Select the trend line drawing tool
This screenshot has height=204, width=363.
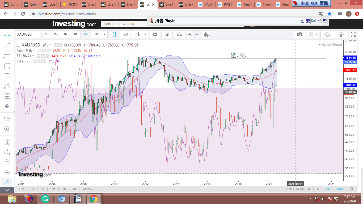pyautogui.click(x=7, y=45)
